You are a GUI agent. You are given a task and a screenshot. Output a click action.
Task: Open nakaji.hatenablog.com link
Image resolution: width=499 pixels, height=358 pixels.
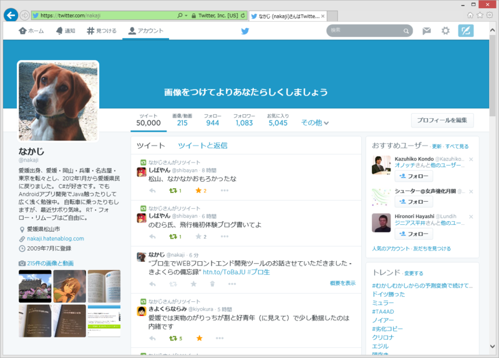56,239
